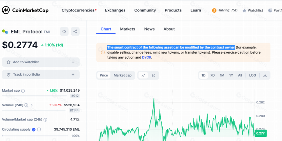Open the Learn menu

196,10
